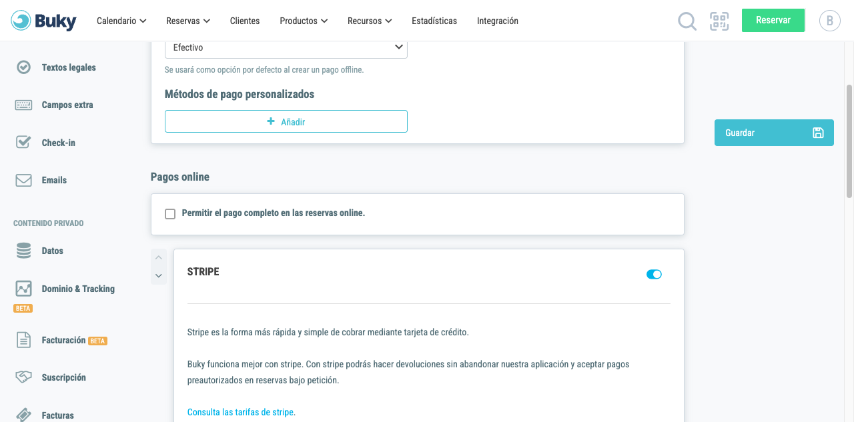854x422 pixels.
Task: Go to Clientes in the top menu
Action: (245, 21)
